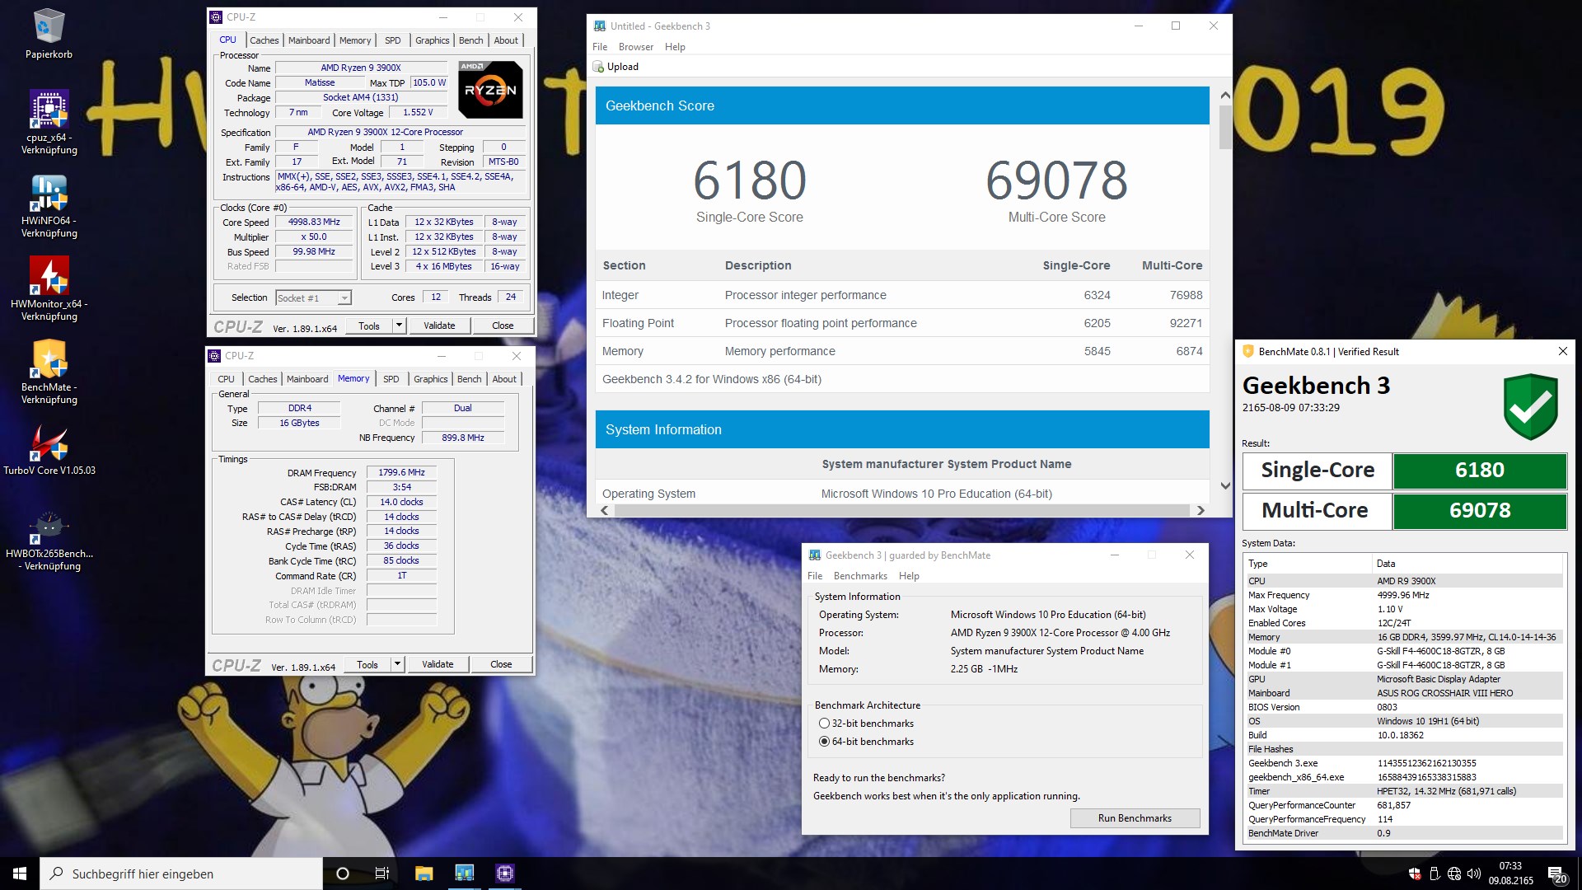Open Task View on the taskbar
This screenshot has height=890, width=1582.
tap(382, 874)
